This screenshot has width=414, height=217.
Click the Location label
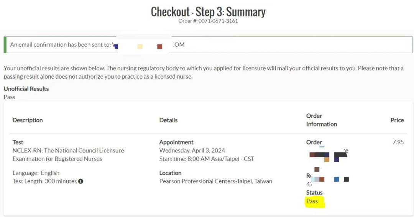click(170, 173)
